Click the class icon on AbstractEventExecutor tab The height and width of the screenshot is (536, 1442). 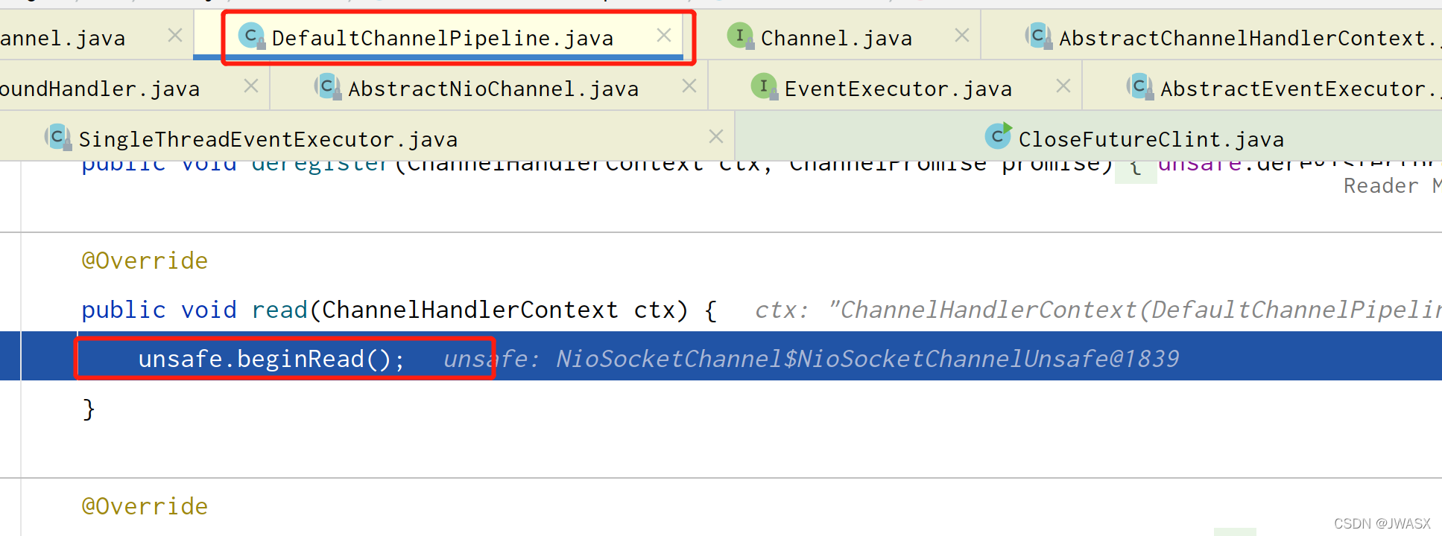[1139, 86]
